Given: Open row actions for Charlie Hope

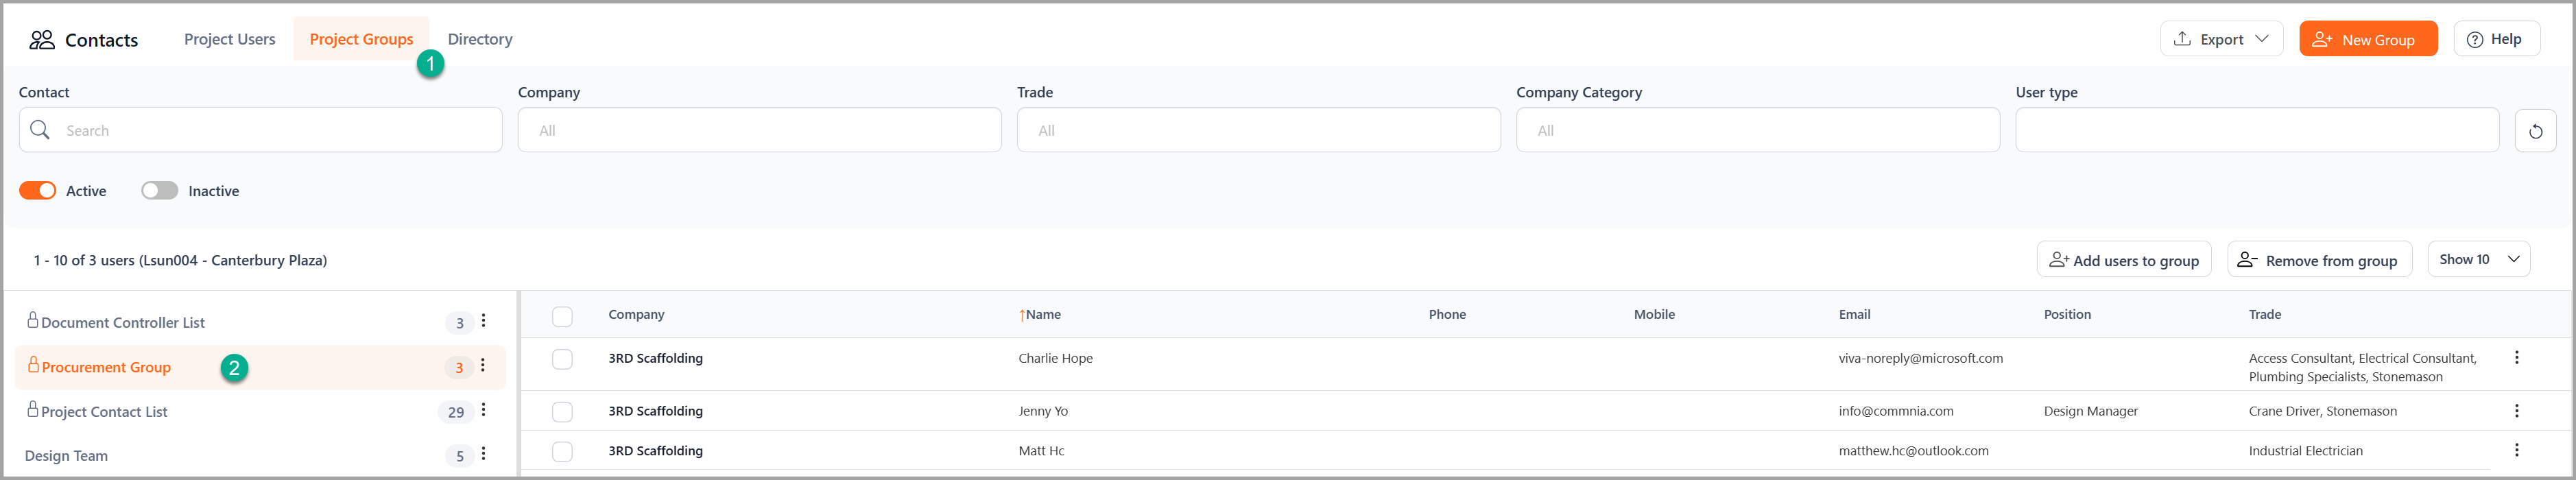Looking at the screenshot, I should coord(2516,358).
